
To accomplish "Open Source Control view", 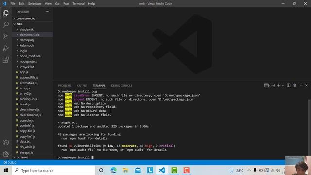I will coord(6,36).
